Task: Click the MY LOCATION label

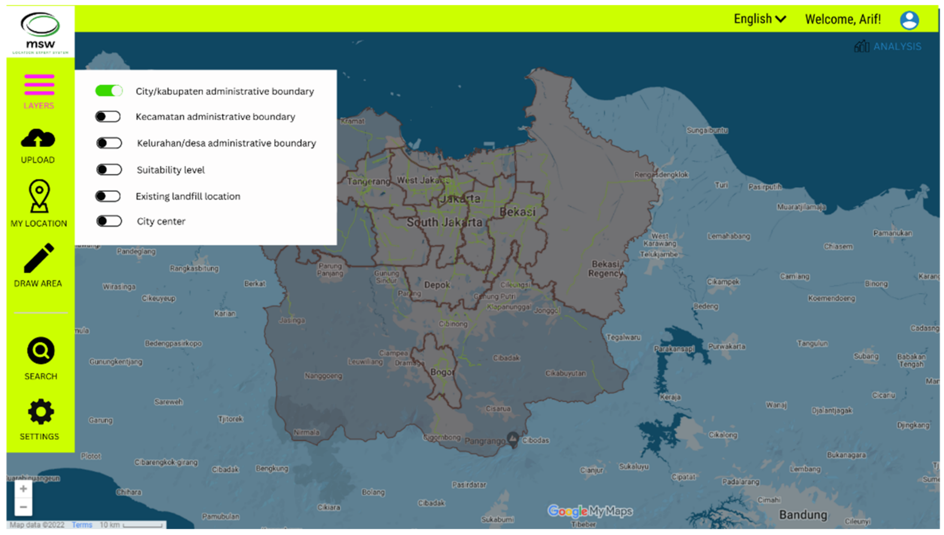Action: 39,223
